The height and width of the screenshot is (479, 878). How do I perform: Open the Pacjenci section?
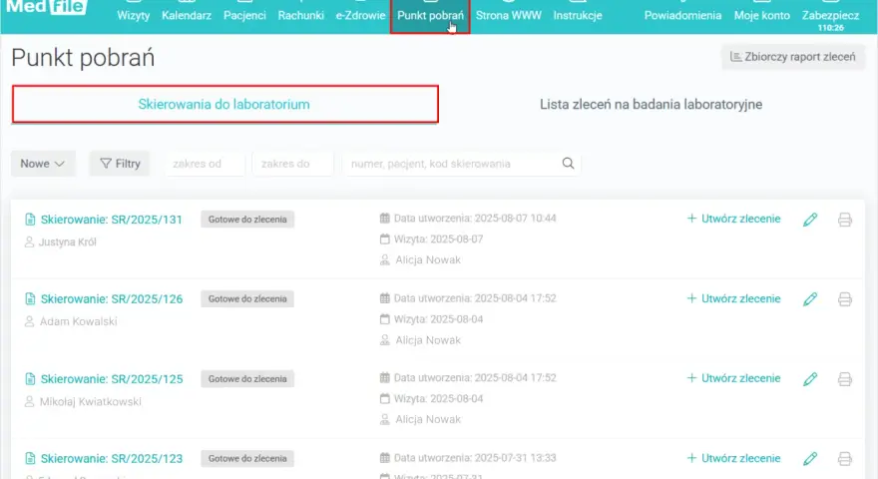coord(244,15)
